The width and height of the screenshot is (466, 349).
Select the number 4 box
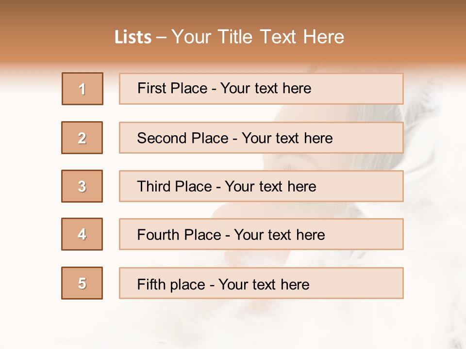click(82, 234)
